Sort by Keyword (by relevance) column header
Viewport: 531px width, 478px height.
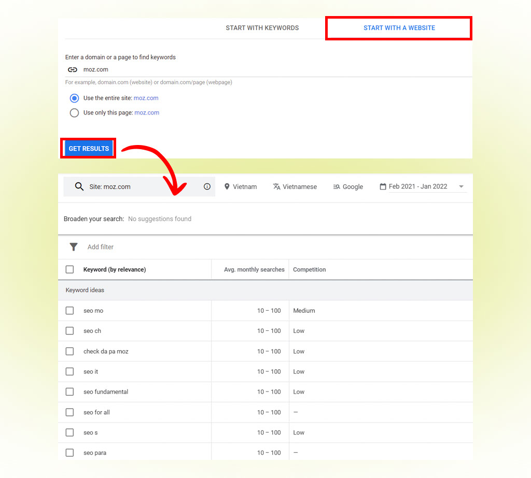[115, 270]
